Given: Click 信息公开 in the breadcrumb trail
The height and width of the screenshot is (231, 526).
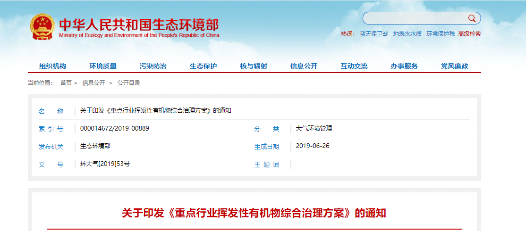Looking at the screenshot, I should pos(93,83).
